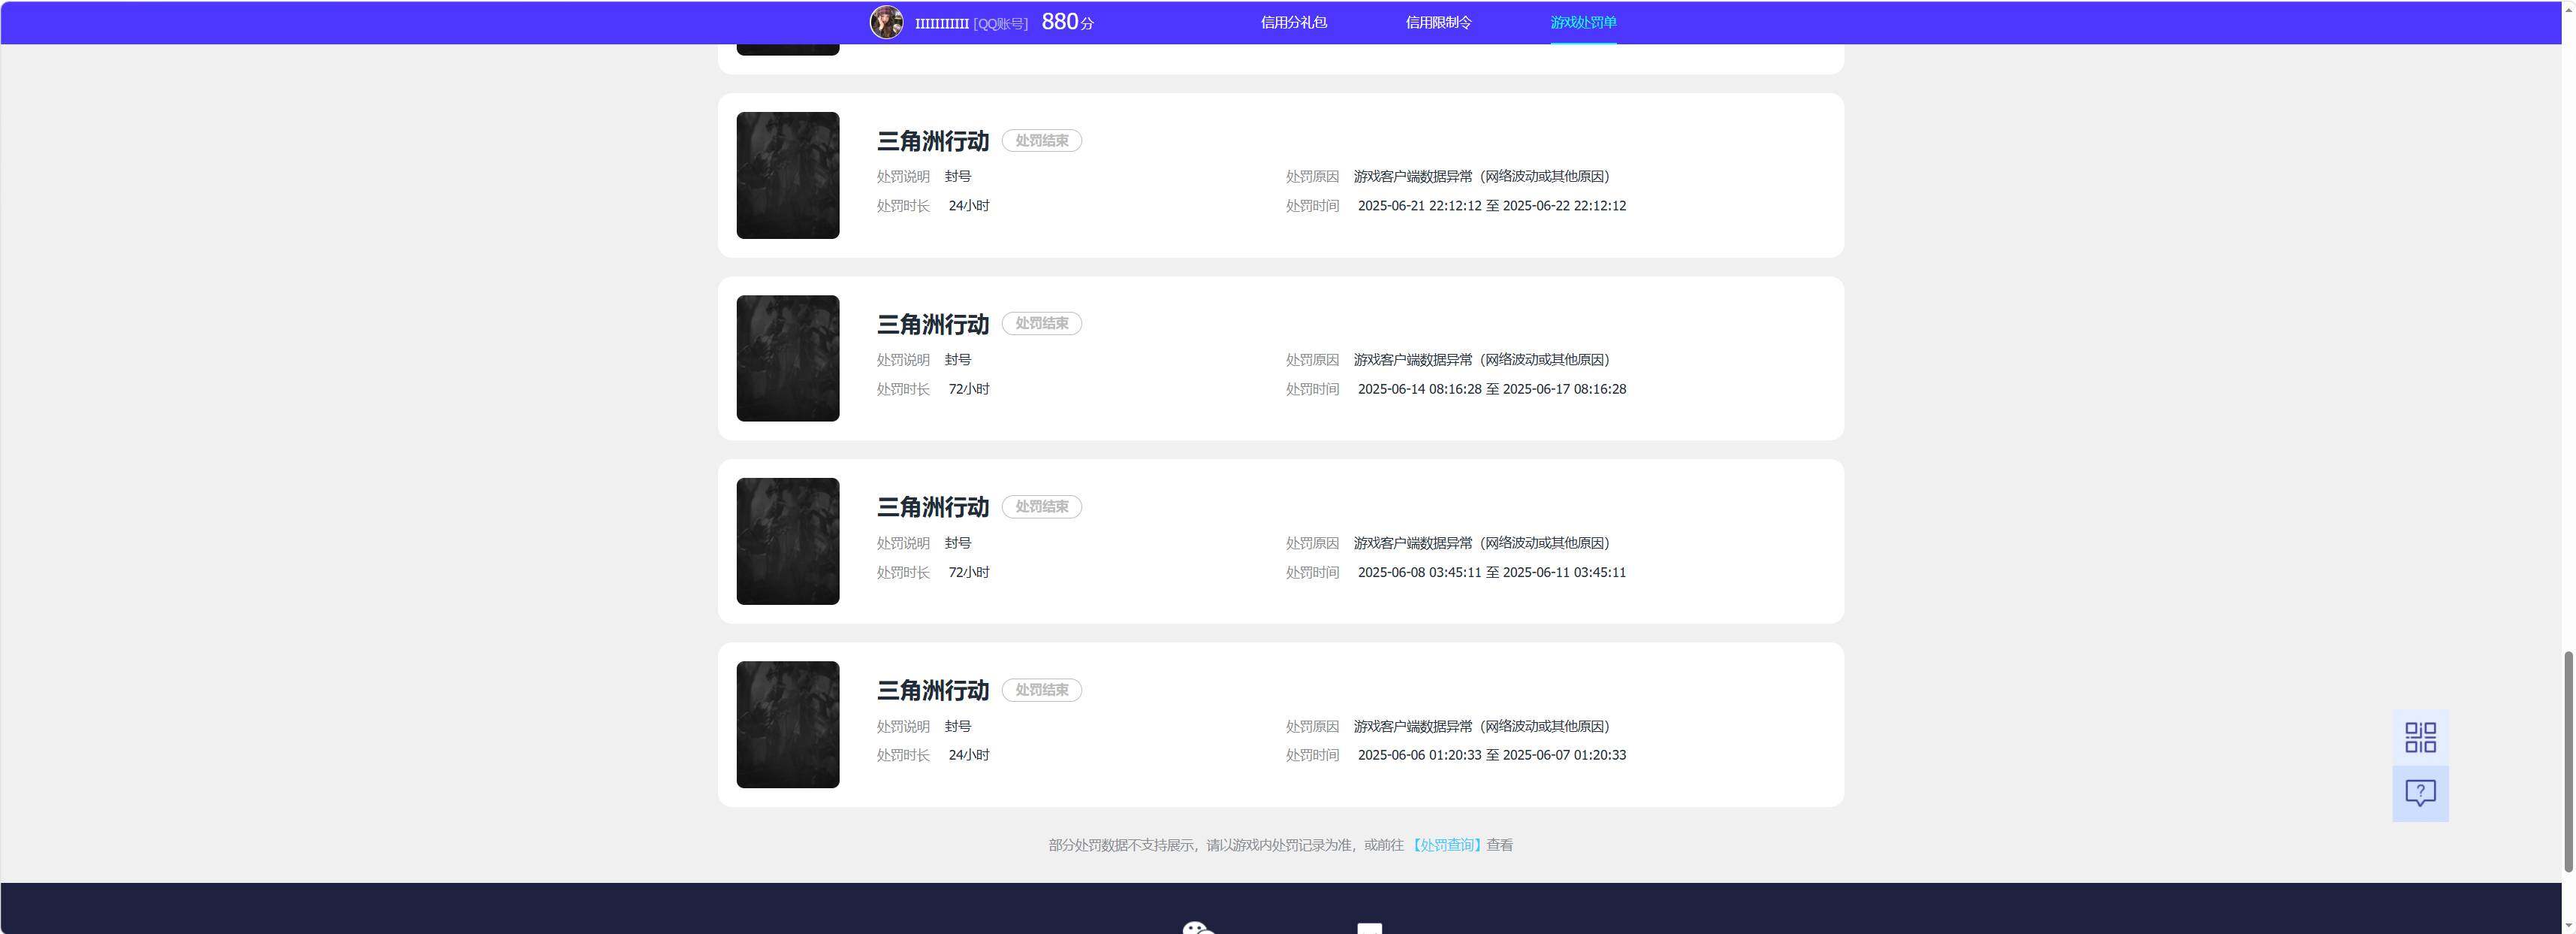Select the 游戏处罚单 tab
The width and height of the screenshot is (2576, 934).
1583,22
